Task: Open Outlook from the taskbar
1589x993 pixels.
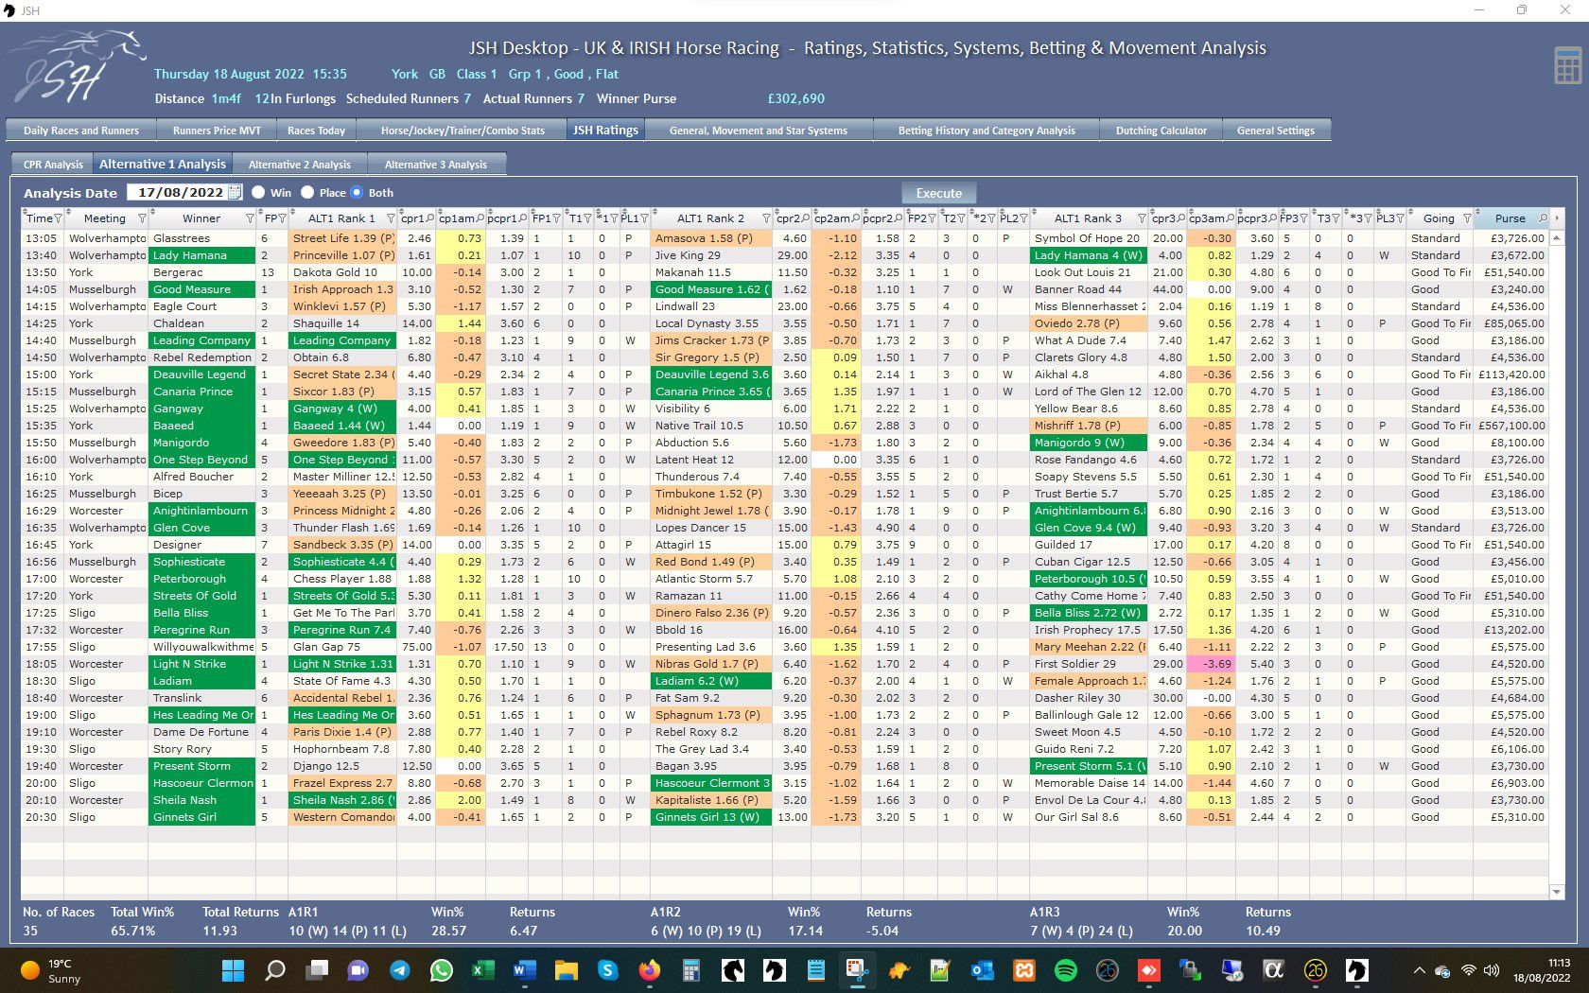Action: 982,970
